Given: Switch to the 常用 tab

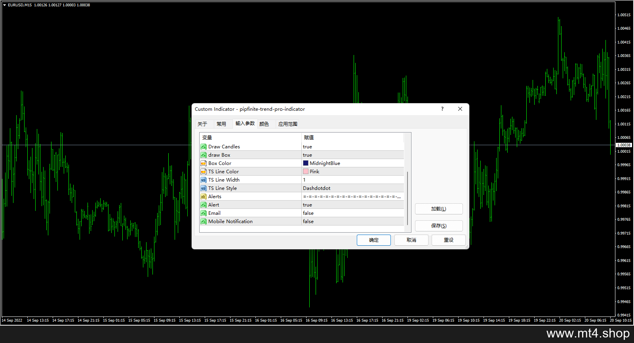Looking at the screenshot, I should coord(221,124).
